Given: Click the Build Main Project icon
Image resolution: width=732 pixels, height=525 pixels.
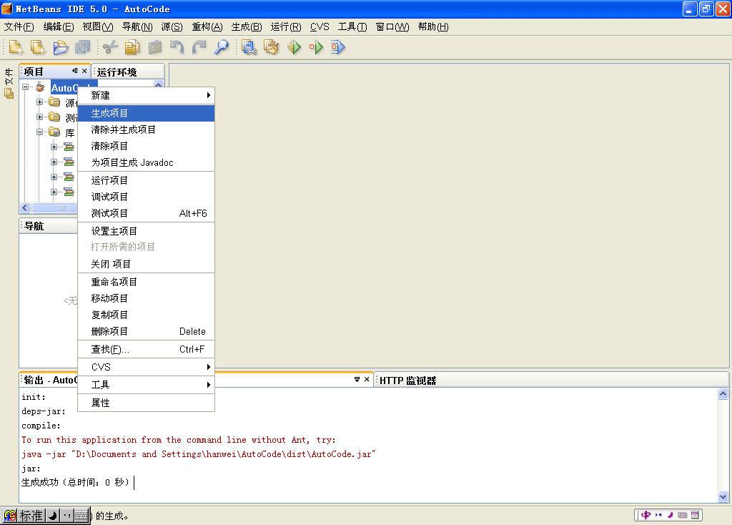Looking at the screenshot, I should 249,47.
